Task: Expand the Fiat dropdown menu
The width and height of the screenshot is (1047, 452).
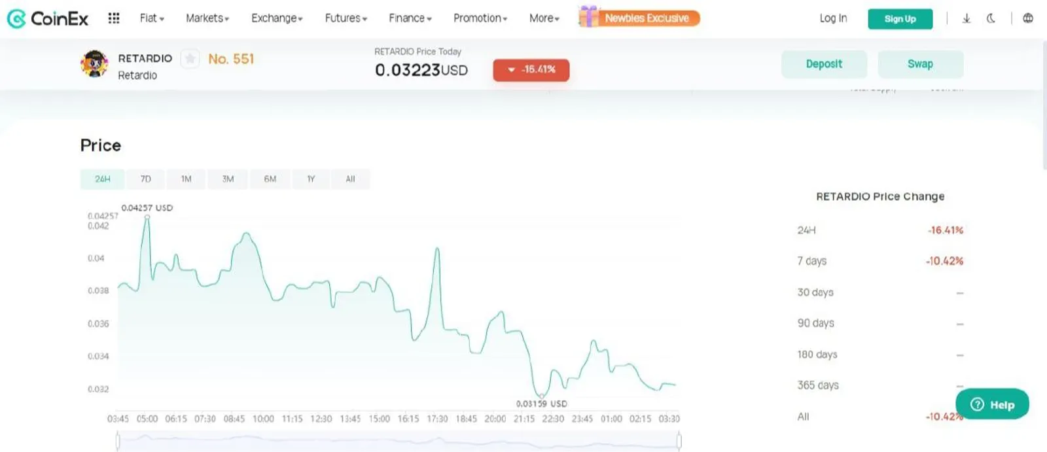Action: (x=152, y=18)
